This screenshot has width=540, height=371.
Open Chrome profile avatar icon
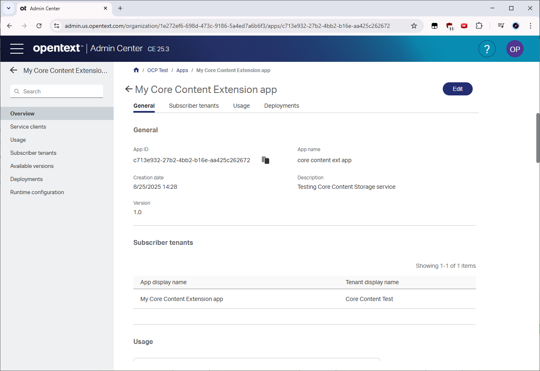tap(516, 26)
